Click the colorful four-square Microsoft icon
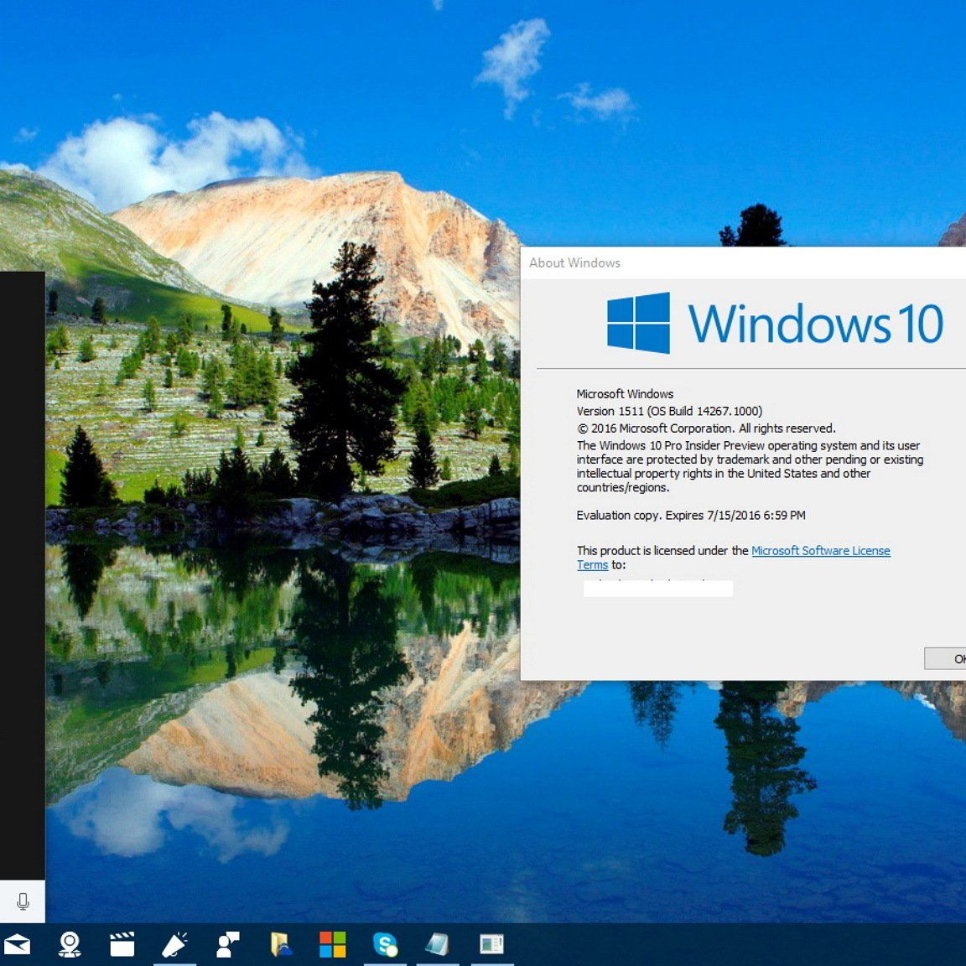 click(x=333, y=944)
